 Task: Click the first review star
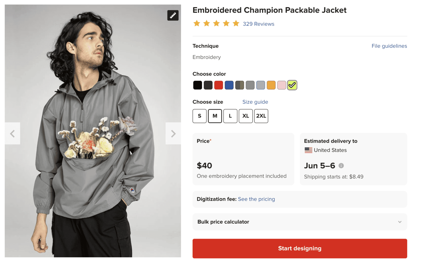coord(197,24)
